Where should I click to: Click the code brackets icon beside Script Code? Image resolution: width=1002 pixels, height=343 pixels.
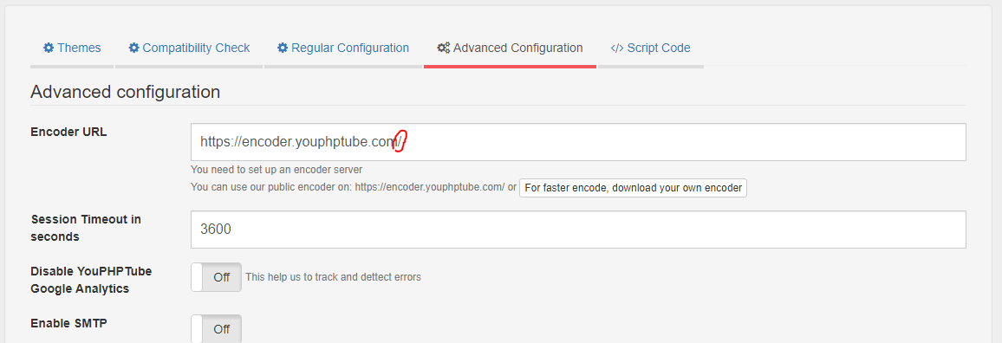tap(616, 48)
